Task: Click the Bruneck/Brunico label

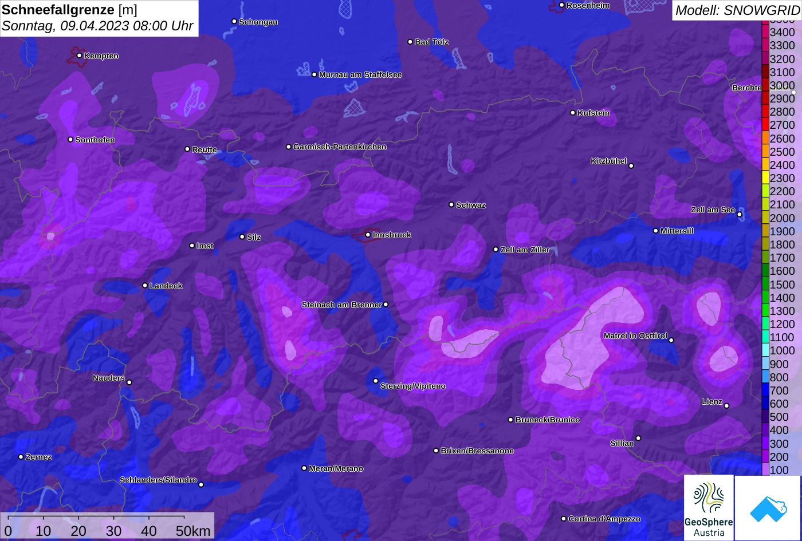Action: click(x=548, y=420)
